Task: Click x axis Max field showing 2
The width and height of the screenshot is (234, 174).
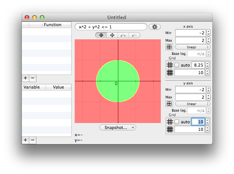Action: click(190, 40)
